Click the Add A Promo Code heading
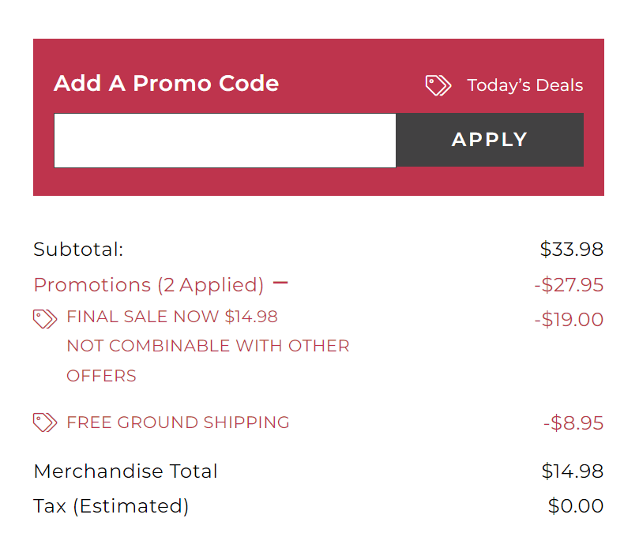Screen dimensions: 639x537 click(x=167, y=83)
